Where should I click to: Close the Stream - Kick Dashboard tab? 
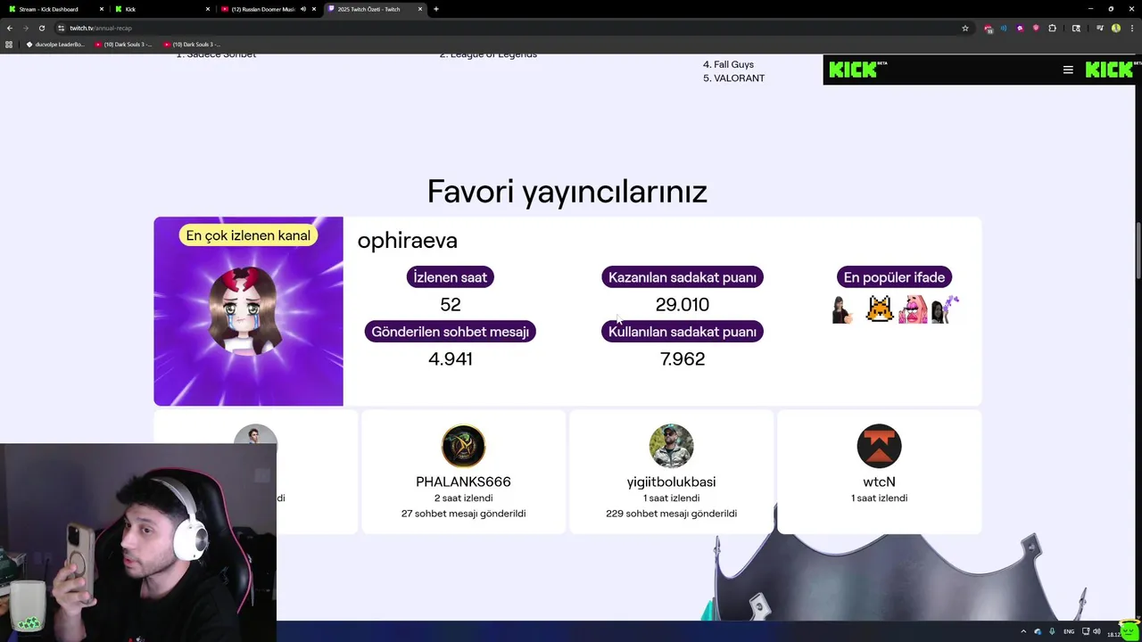pos(103,9)
